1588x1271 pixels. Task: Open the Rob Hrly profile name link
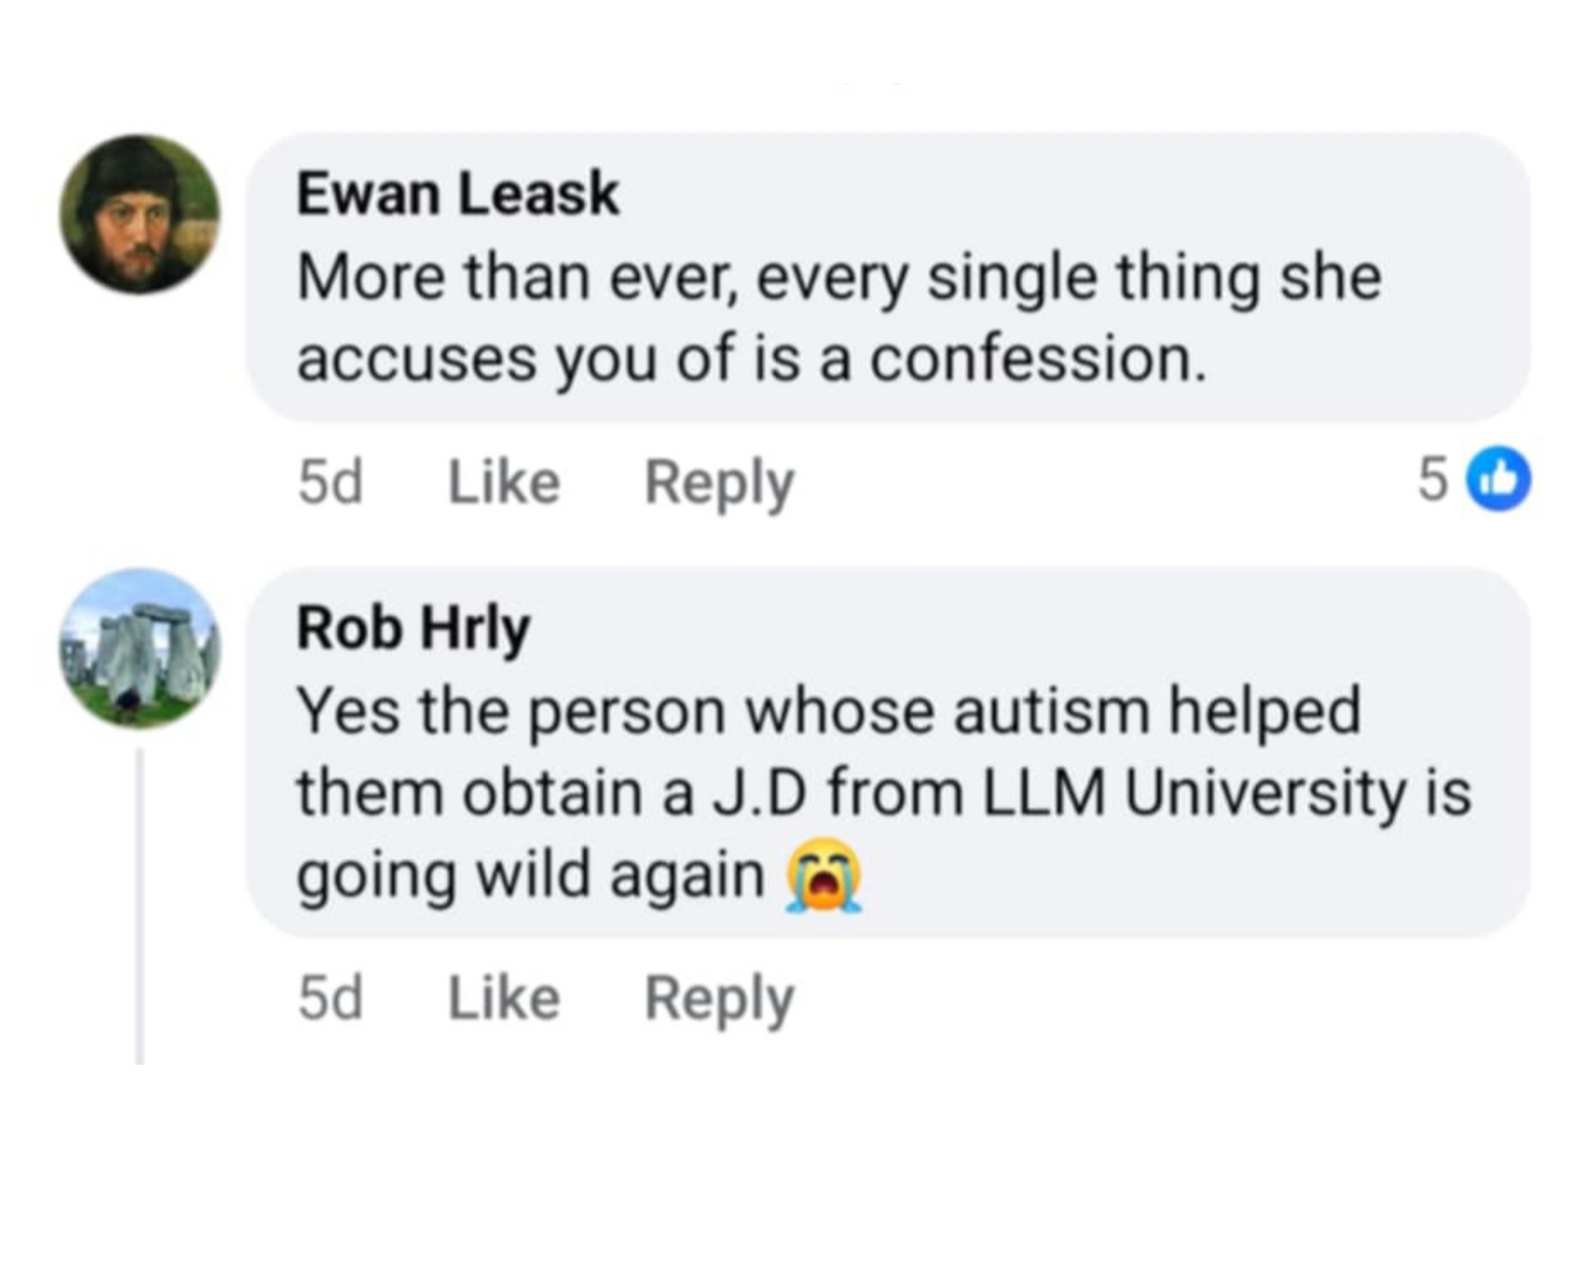413,628
